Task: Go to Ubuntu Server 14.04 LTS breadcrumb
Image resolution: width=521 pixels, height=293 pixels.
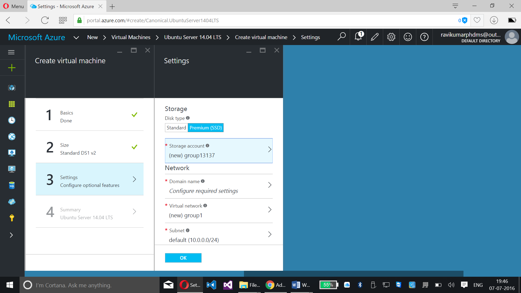Action: [x=193, y=37]
